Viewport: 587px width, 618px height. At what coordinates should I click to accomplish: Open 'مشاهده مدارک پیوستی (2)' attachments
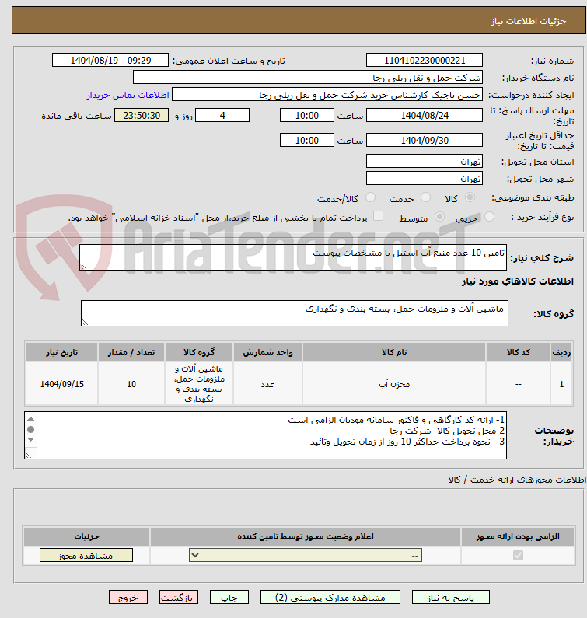(x=330, y=598)
